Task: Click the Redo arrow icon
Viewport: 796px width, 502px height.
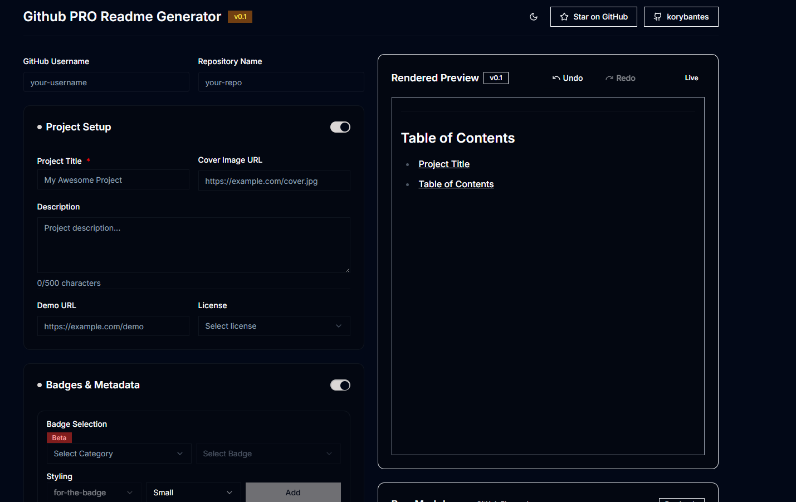Action: coord(609,78)
